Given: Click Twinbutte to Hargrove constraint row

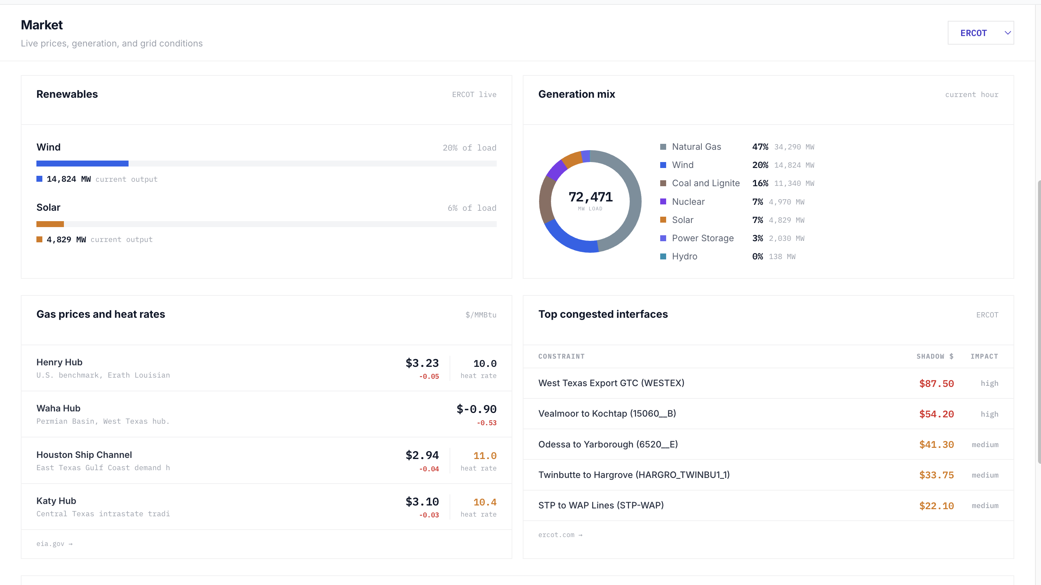Looking at the screenshot, I should pos(768,475).
